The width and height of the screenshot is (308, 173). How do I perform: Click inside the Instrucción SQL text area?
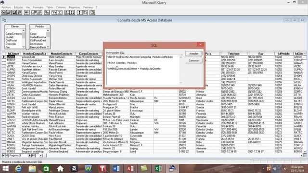coord(143,70)
